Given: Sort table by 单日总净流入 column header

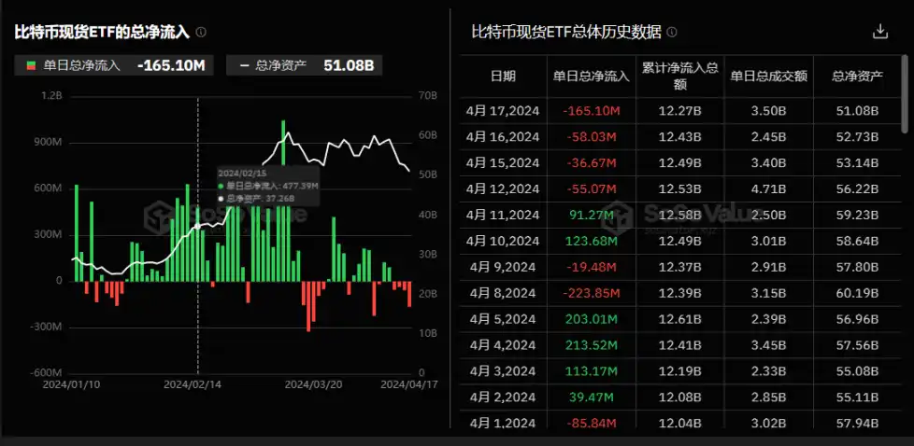Looking at the screenshot, I should pyautogui.click(x=591, y=77).
